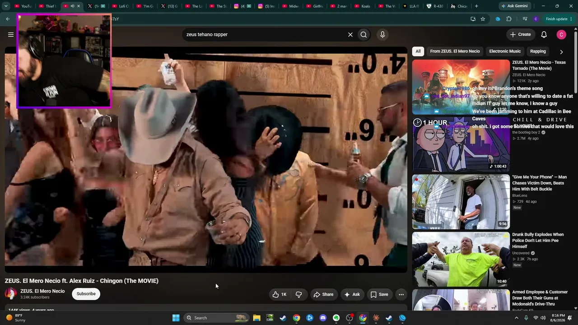Screen dimensions: 578x325
Task: Open 'ZEUS. El Mero Necio - Texas Tornado' title
Action: (x=539, y=65)
